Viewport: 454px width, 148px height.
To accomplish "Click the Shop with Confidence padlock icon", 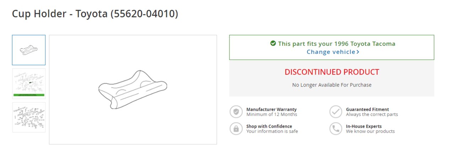I will [236, 128].
